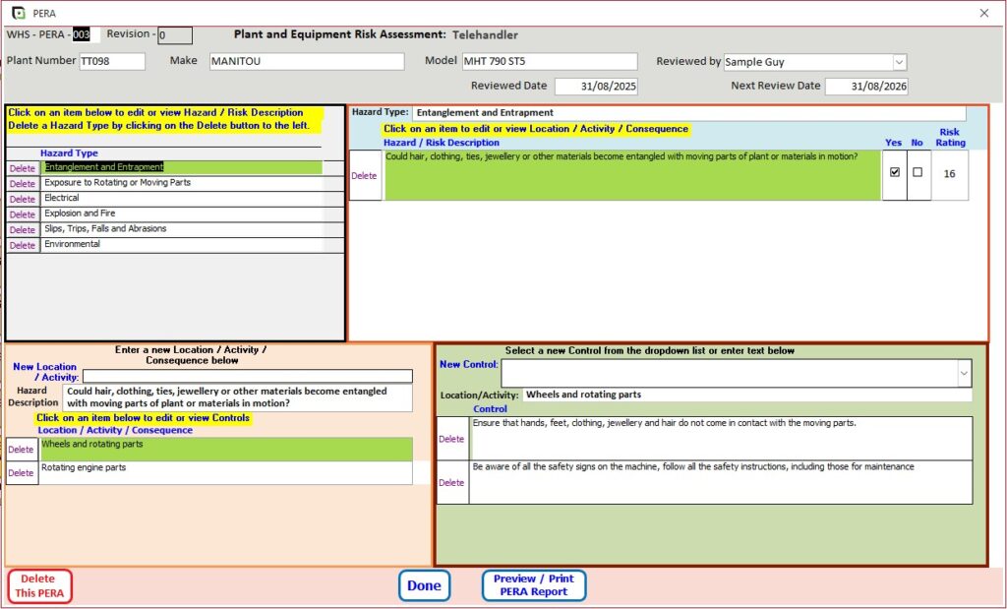
Task: Open the New Control dropdown list
Action: 963,372
